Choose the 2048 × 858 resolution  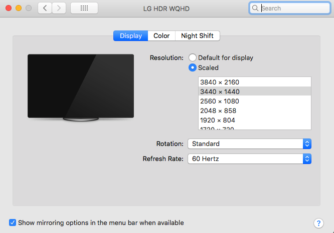pos(255,110)
